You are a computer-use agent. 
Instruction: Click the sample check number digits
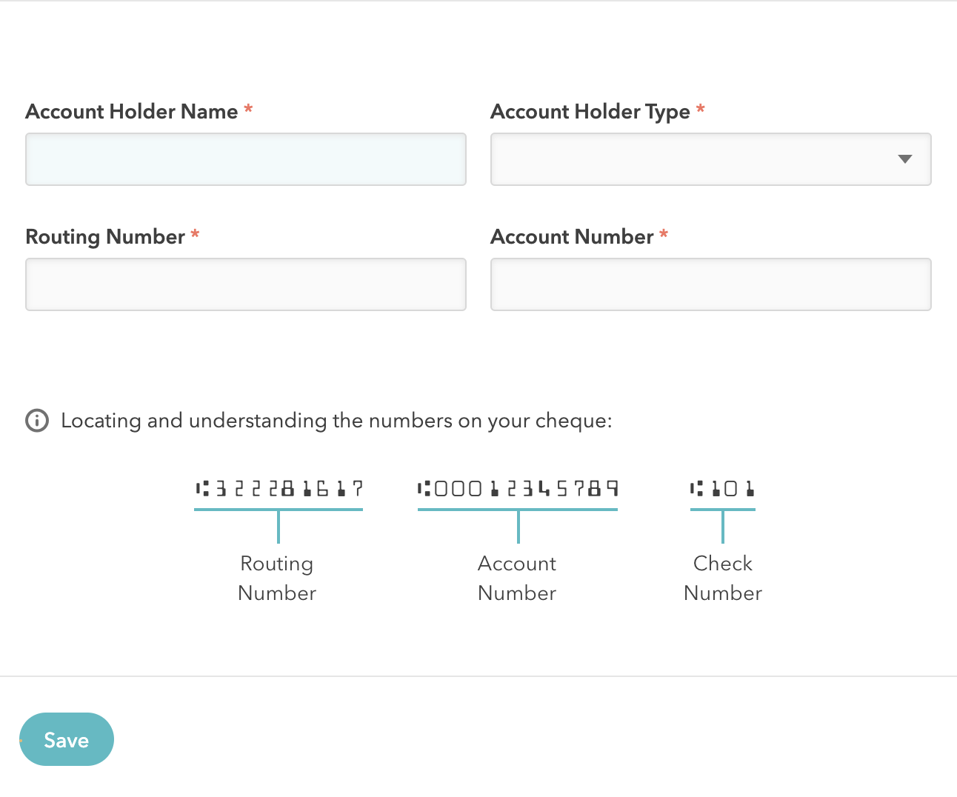[722, 489]
